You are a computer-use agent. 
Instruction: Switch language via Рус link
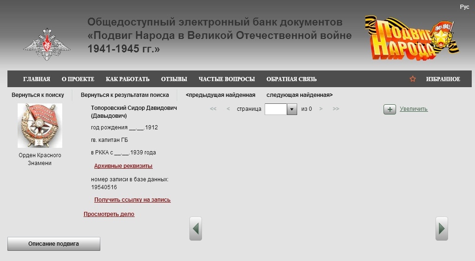(x=464, y=7)
